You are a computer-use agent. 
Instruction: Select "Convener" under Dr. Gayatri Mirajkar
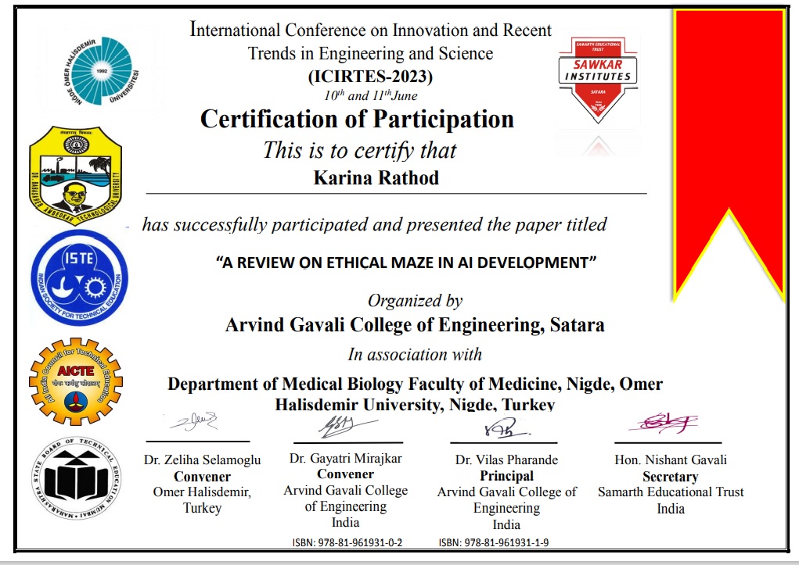tap(345, 474)
